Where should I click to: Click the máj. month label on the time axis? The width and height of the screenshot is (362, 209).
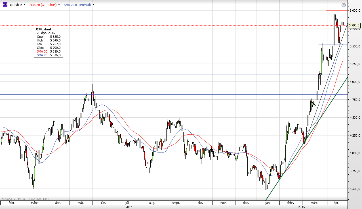pos(81,203)
